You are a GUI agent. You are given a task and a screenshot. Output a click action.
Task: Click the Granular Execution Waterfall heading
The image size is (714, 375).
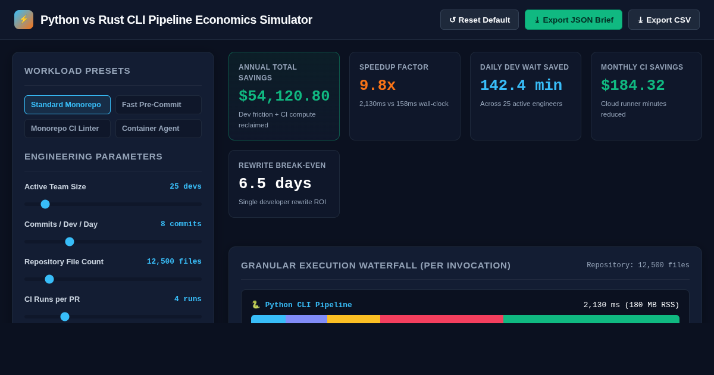tap(375, 265)
